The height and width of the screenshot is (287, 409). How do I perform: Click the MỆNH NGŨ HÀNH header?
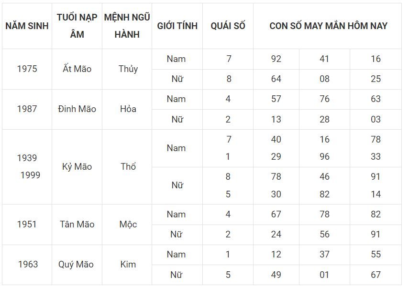click(127, 26)
